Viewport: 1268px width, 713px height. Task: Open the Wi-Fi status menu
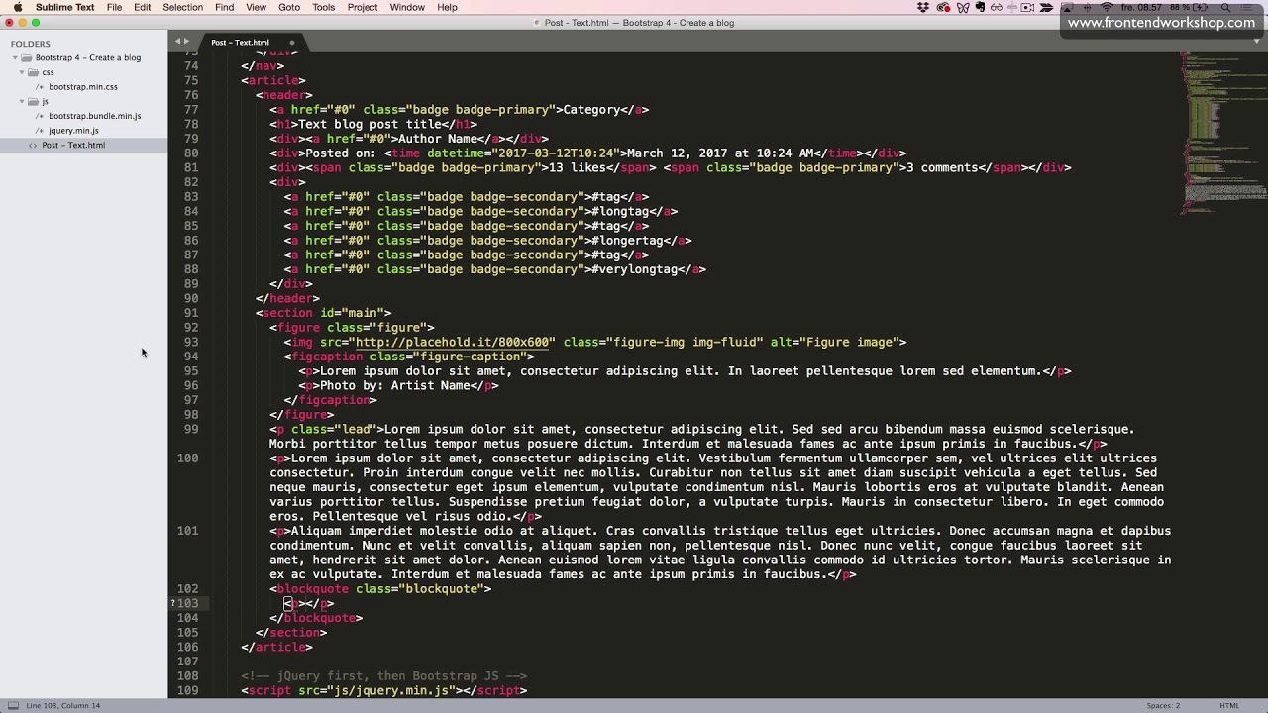[x=1107, y=7]
